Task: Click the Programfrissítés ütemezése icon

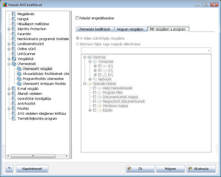Action: 19,79
